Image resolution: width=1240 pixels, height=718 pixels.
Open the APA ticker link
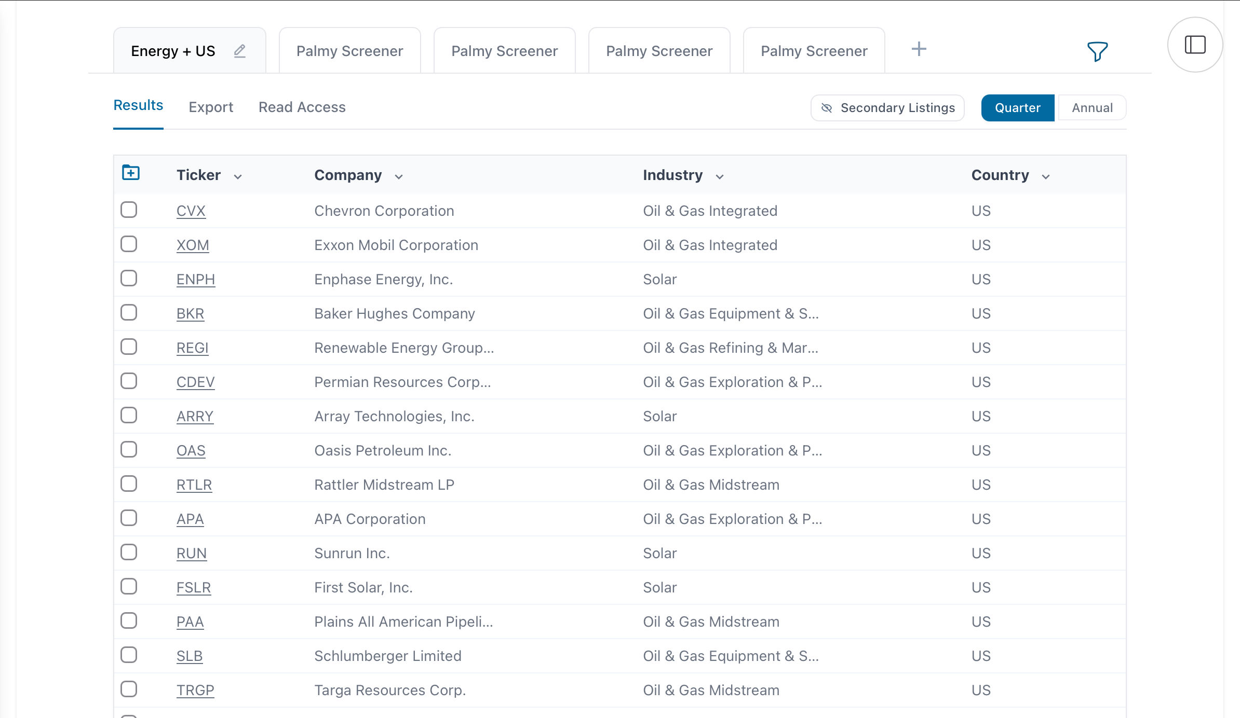pos(190,519)
